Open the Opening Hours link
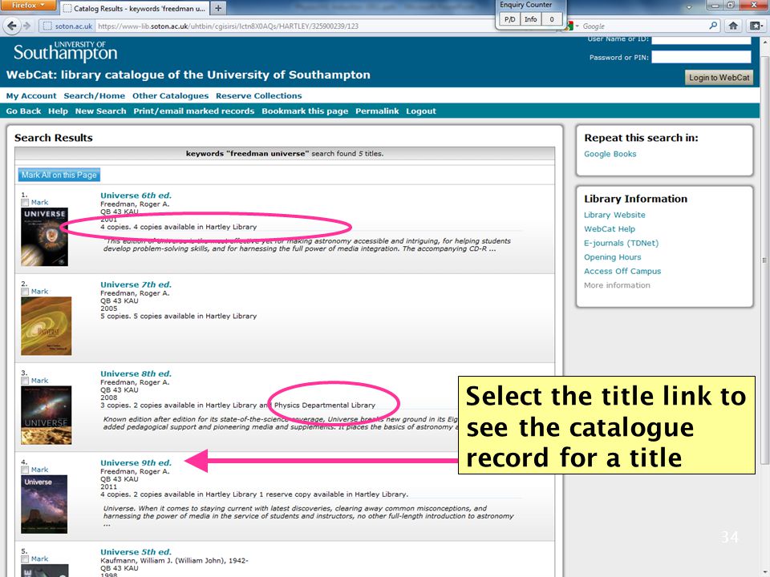 (x=612, y=257)
